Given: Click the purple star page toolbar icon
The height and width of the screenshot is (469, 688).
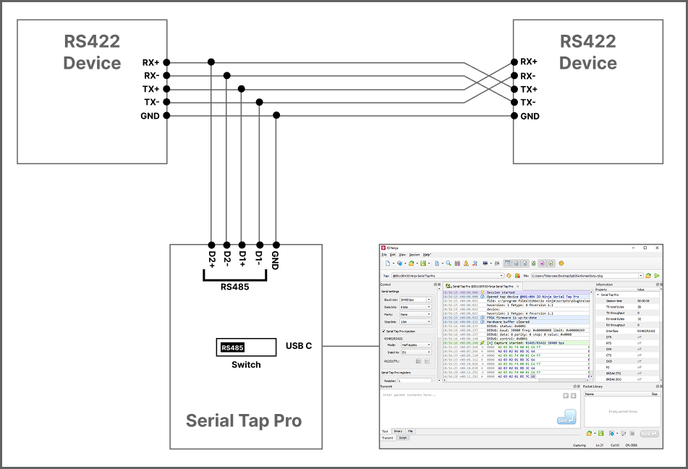Looking at the screenshot, I should (543, 263).
